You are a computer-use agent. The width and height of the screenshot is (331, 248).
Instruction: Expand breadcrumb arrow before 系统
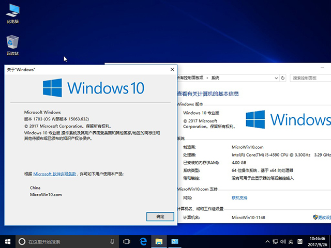(207, 78)
